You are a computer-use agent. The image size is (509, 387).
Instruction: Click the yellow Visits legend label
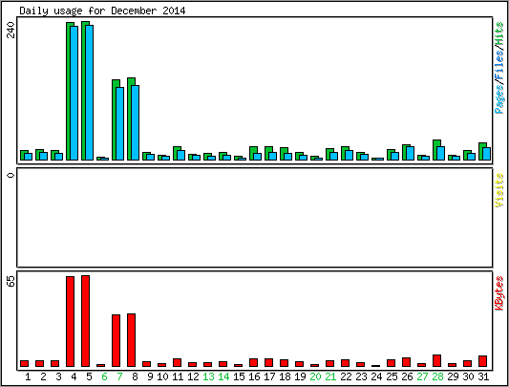499,190
